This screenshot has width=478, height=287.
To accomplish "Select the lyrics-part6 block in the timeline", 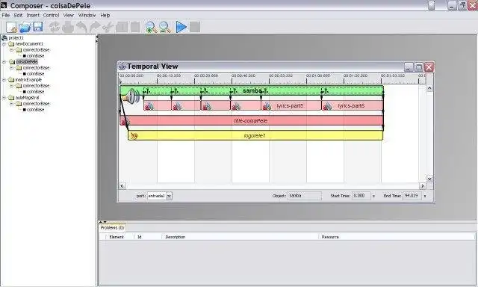I will tap(352, 105).
